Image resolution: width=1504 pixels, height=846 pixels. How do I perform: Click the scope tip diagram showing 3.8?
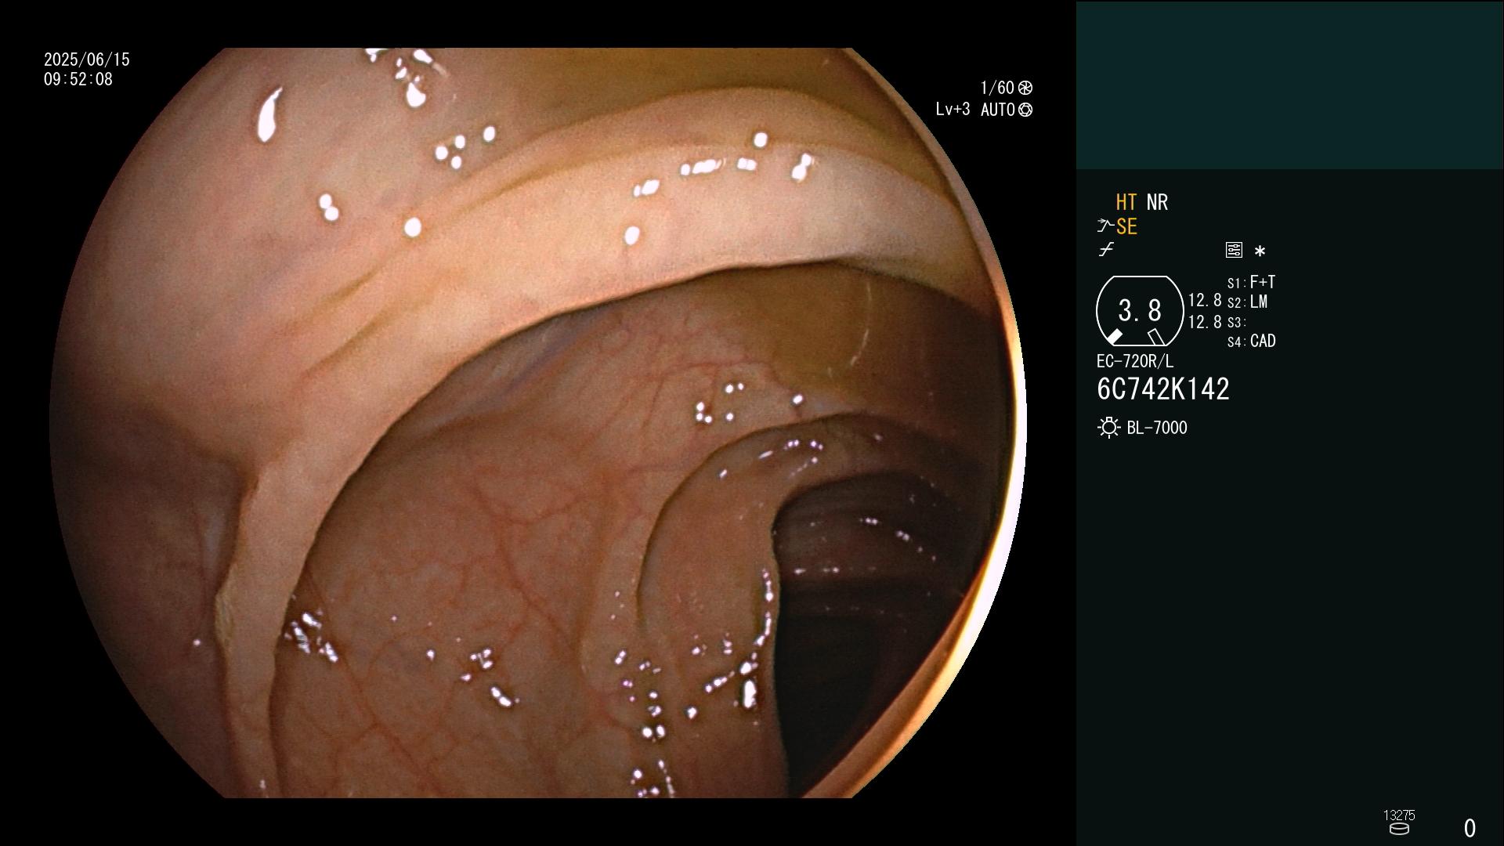(1139, 311)
